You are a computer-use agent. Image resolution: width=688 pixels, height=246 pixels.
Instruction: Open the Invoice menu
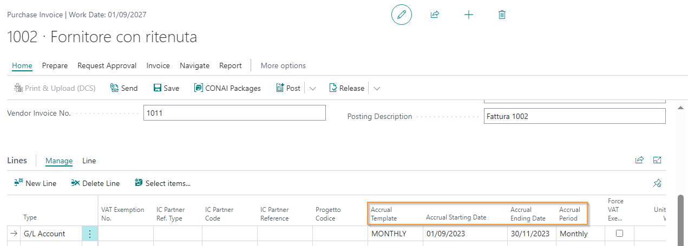[158, 65]
